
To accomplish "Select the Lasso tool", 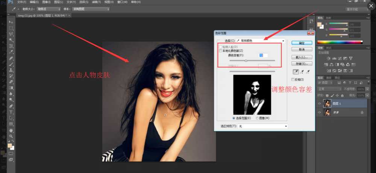I will coord(11,34).
